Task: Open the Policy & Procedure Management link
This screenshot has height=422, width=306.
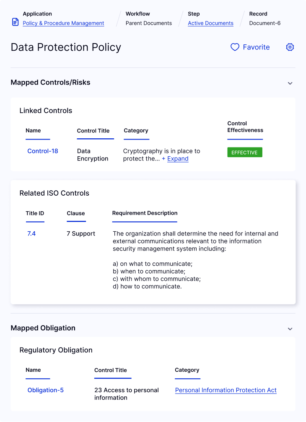Action: pos(63,23)
